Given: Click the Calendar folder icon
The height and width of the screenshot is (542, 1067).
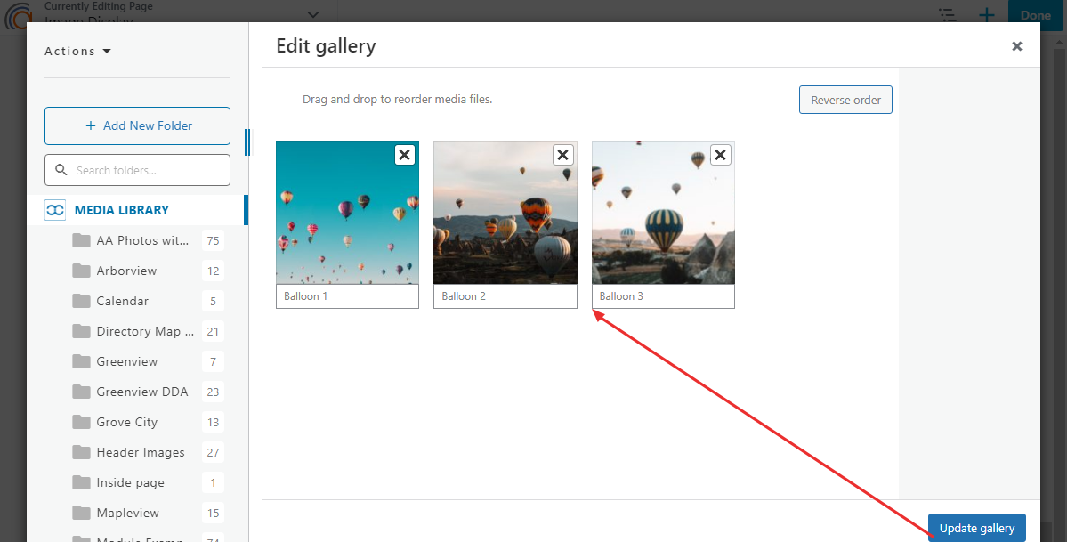Looking at the screenshot, I should click(x=81, y=301).
